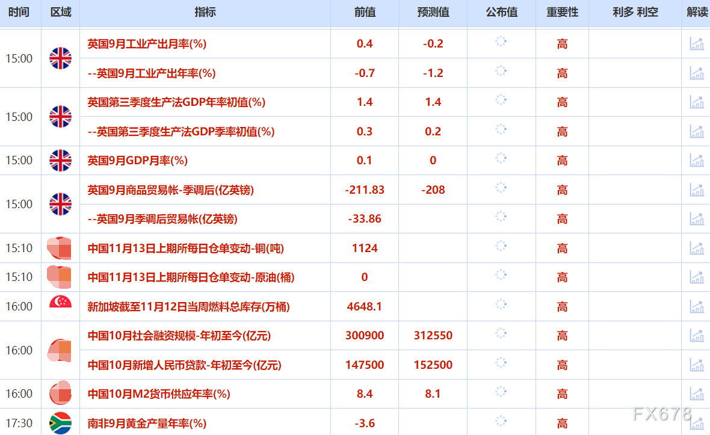710x435 pixels.
Task: Click the 高 importance label for 南非9月黄金产量年率
Action: tap(562, 423)
